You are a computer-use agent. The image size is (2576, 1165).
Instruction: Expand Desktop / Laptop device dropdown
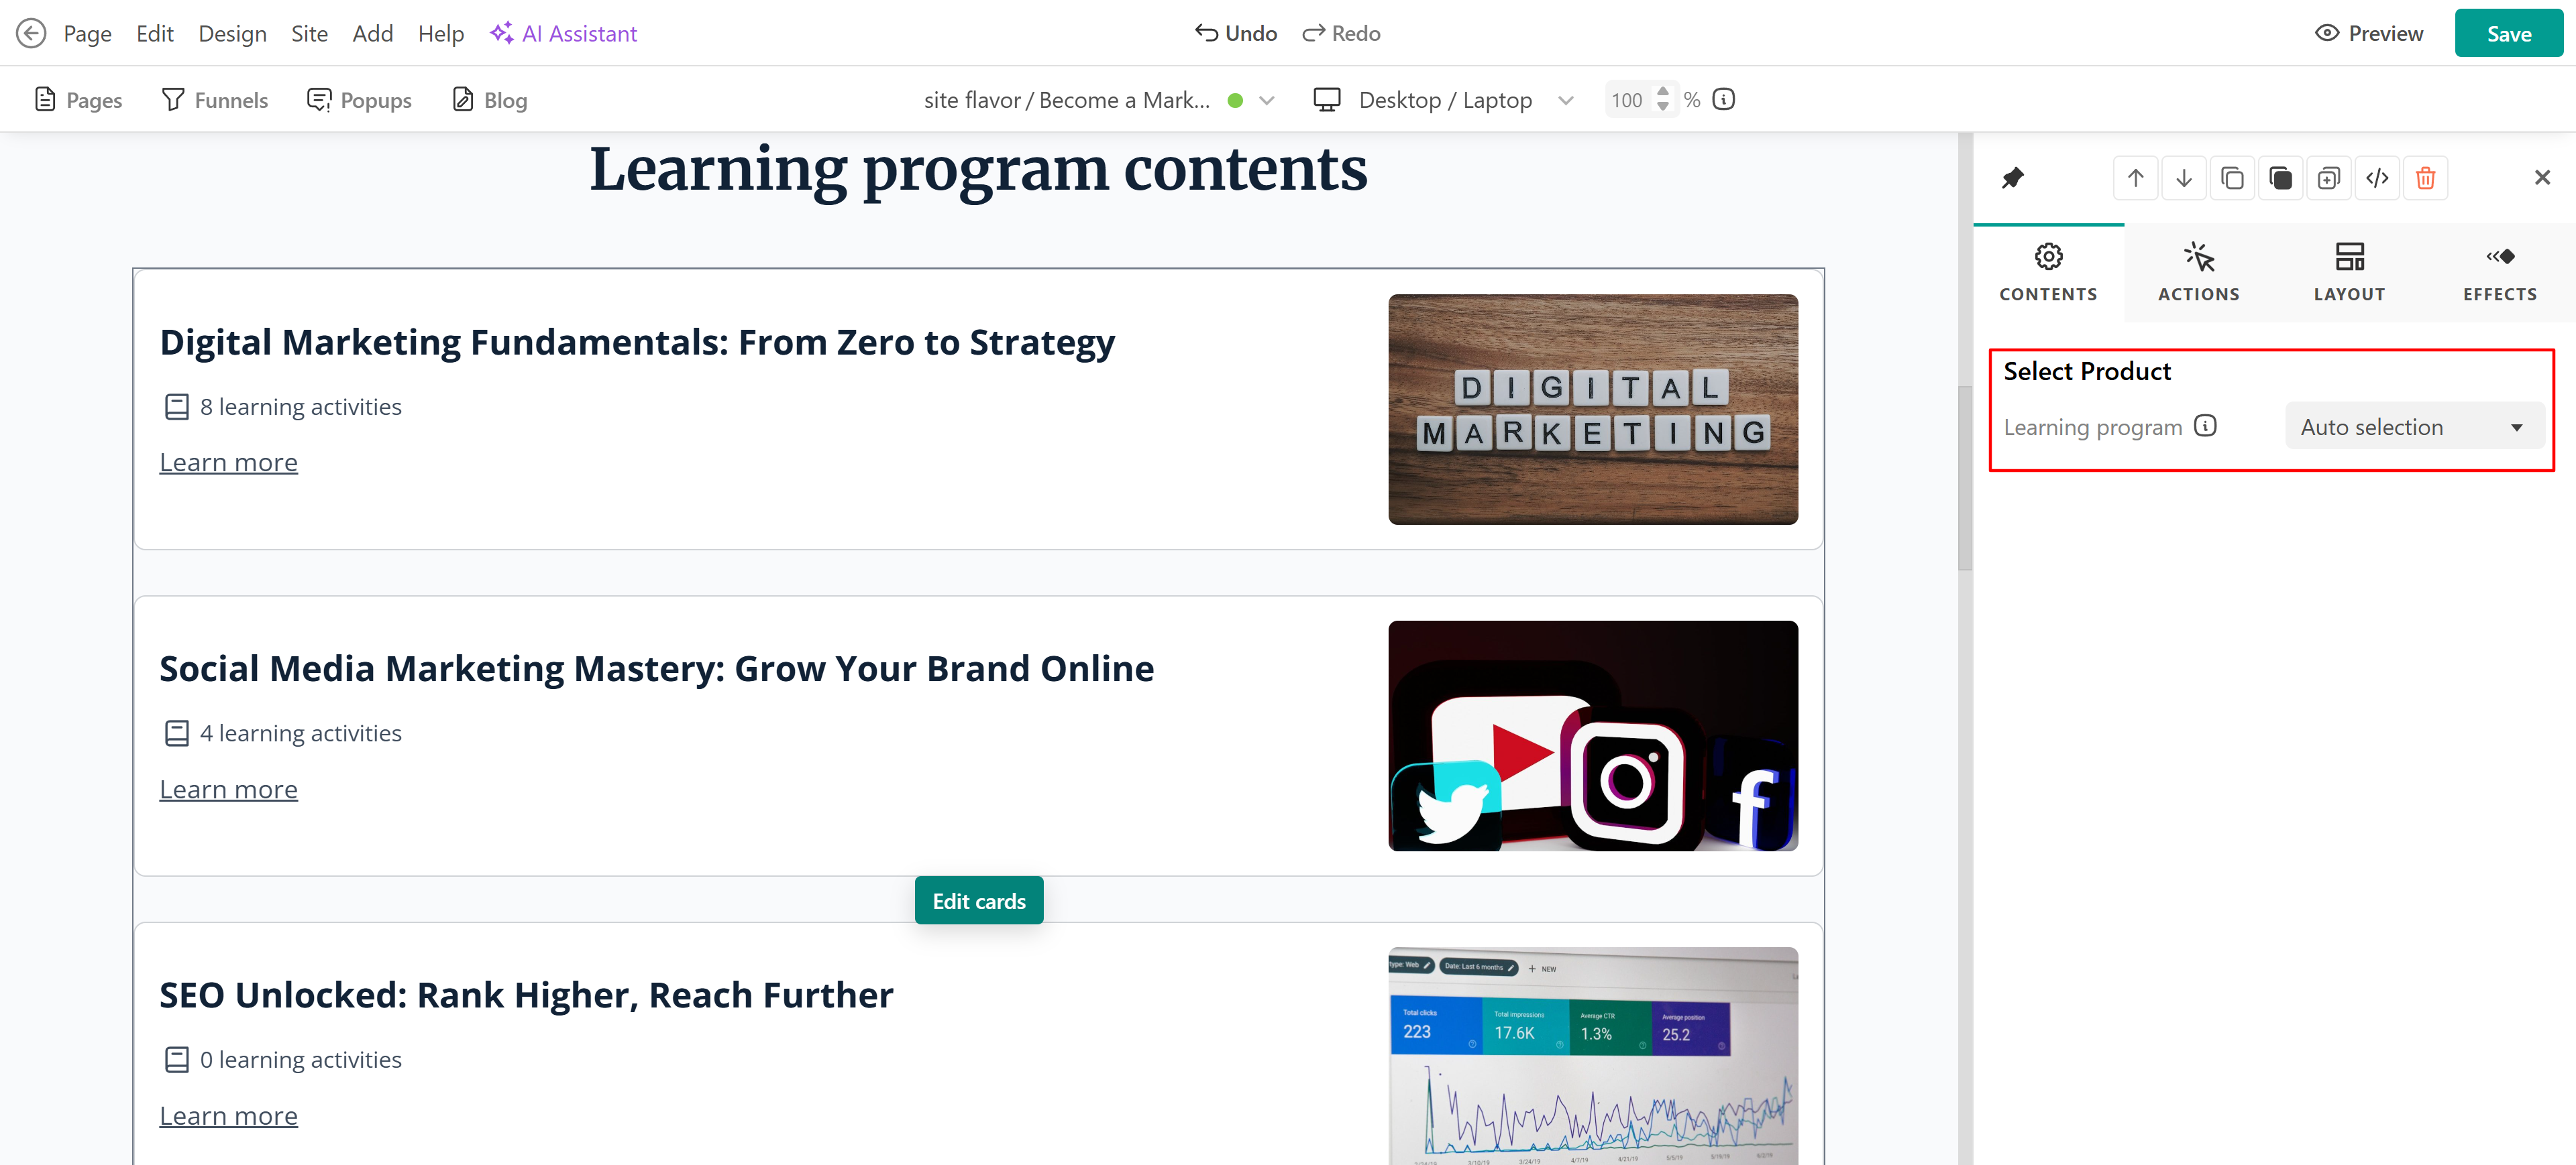(x=1565, y=100)
